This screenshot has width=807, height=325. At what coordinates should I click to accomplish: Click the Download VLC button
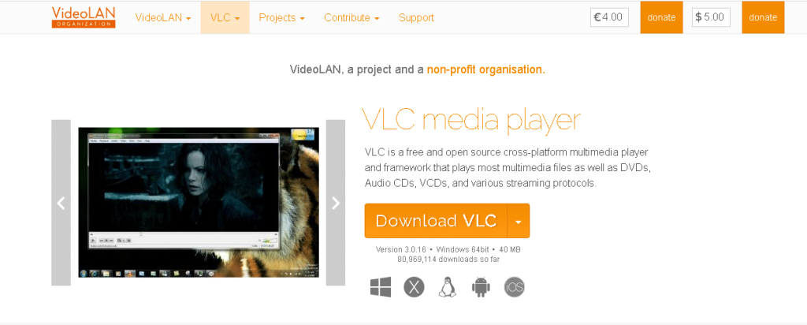coord(436,221)
